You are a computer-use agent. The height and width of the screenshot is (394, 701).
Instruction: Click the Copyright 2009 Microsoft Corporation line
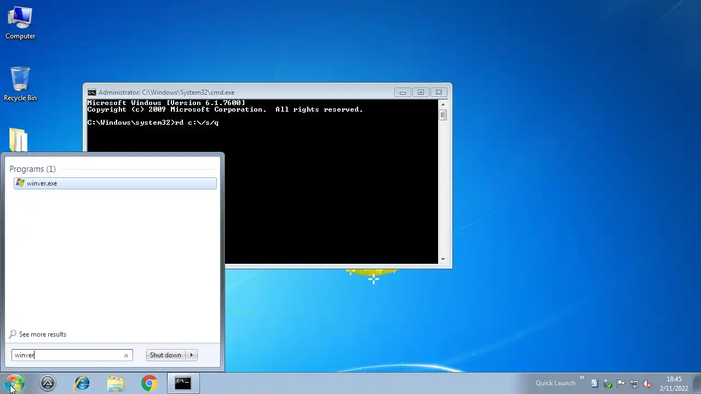tap(225, 109)
